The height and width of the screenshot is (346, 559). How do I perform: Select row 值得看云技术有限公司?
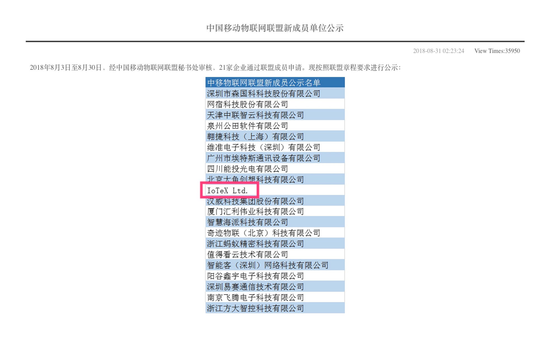tap(275, 254)
